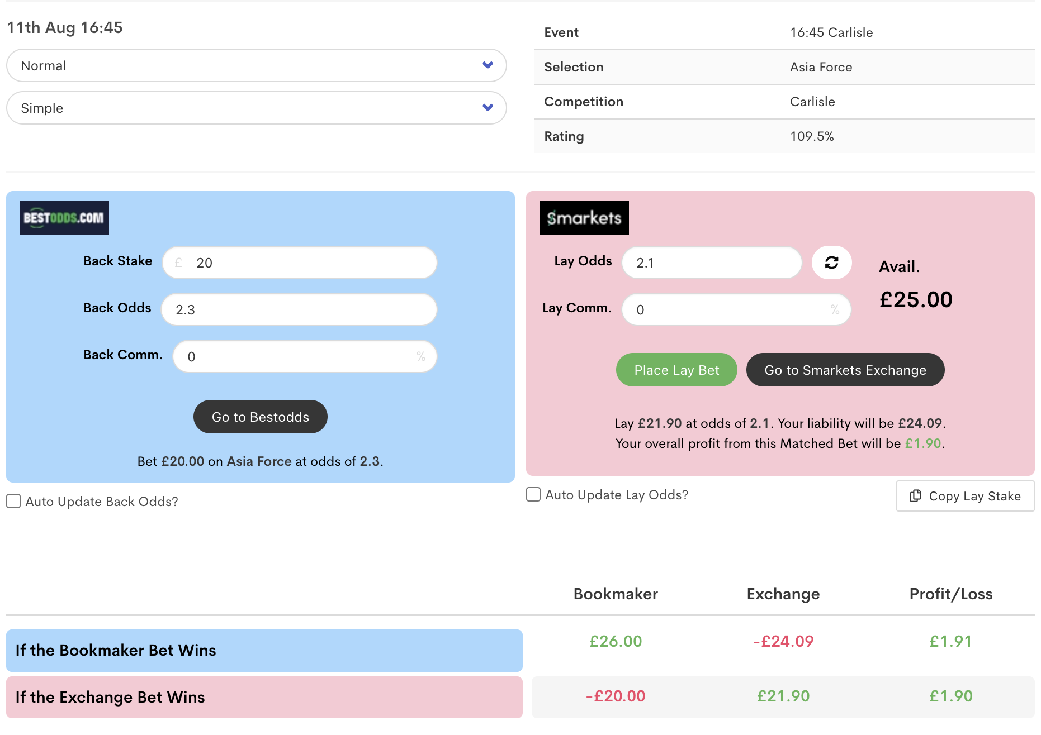The height and width of the screenshot is (735, 1041).
Task: Click the 11th Aug 16:45 heading
Action: pos(65,27)
